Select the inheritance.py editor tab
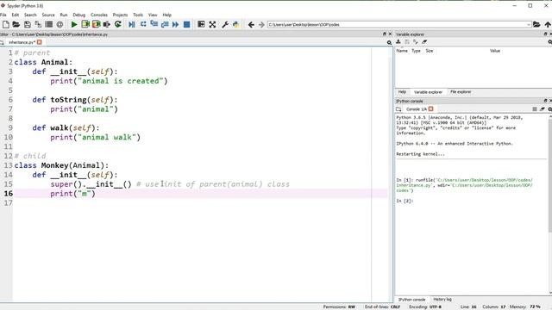Image resolution: width=552 pixels, height=310 pixels. [x=22, y=42]
